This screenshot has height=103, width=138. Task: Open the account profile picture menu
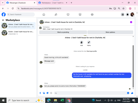[132, 15]
